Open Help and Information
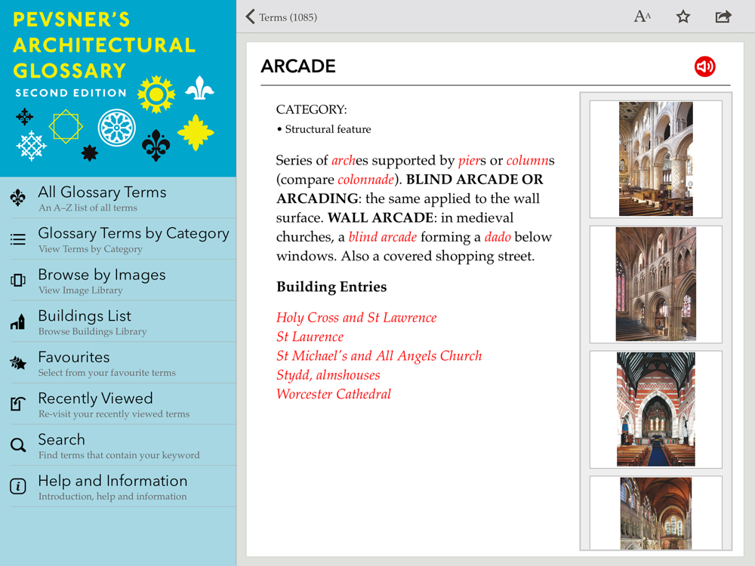The image size is (755, 566). coord(118,486)
